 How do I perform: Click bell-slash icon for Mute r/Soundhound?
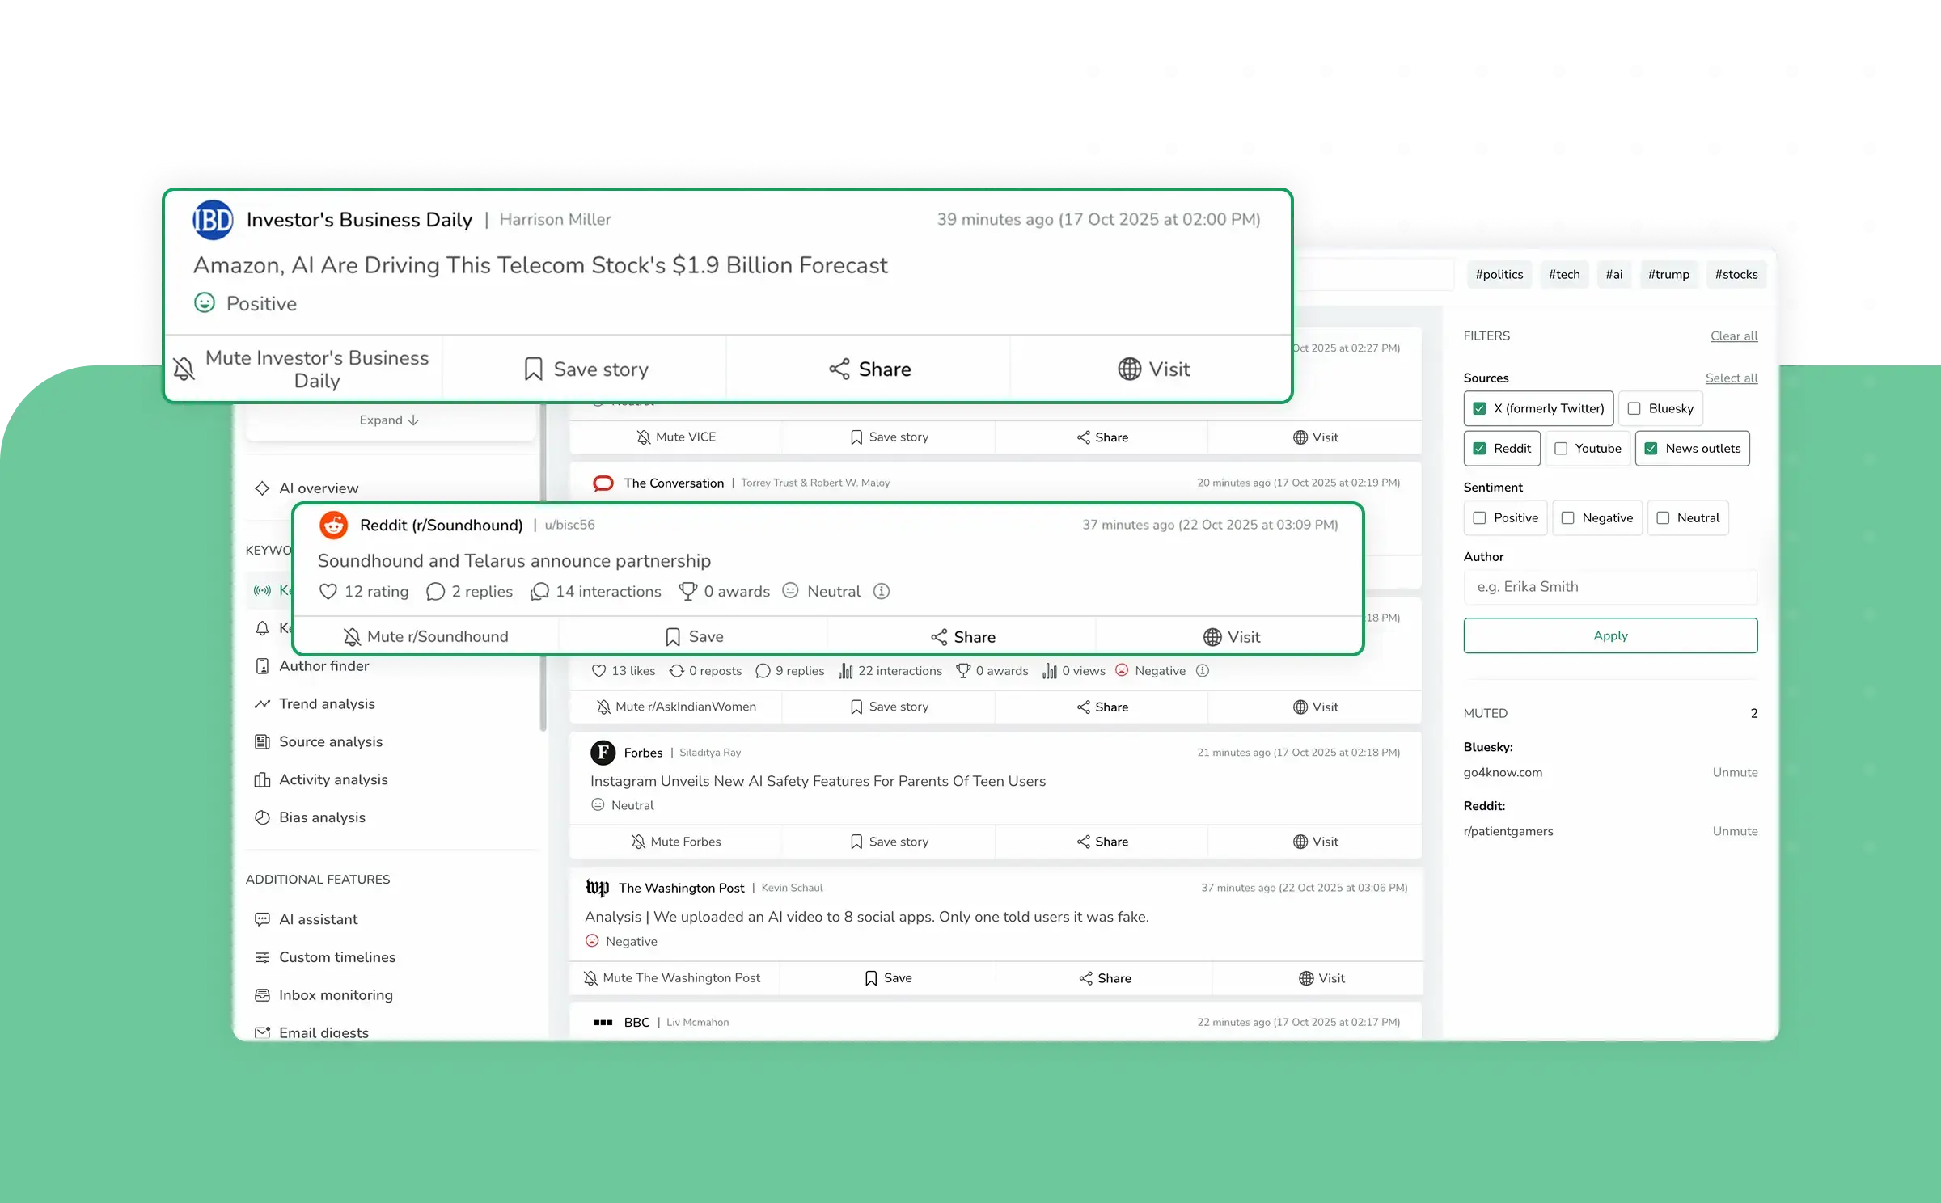tap(352, 637)
